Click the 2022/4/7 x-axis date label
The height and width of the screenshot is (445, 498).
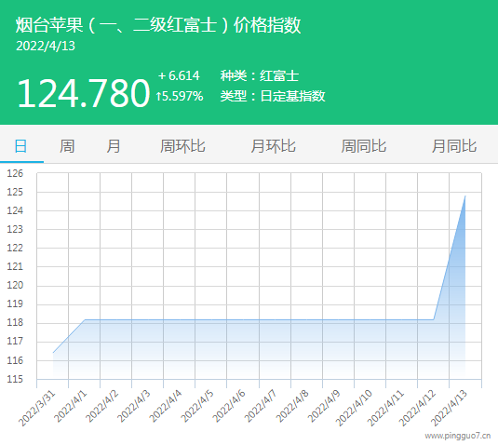click(x=260, y=406)
